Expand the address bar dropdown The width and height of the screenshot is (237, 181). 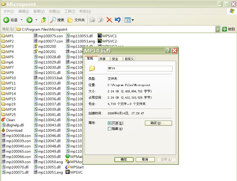(x=218, y=29)
